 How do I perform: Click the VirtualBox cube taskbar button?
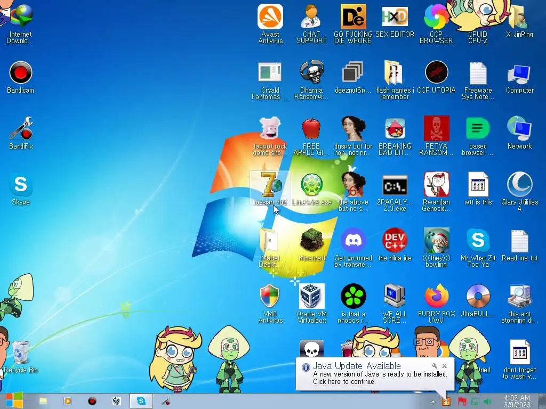(117, 401)
